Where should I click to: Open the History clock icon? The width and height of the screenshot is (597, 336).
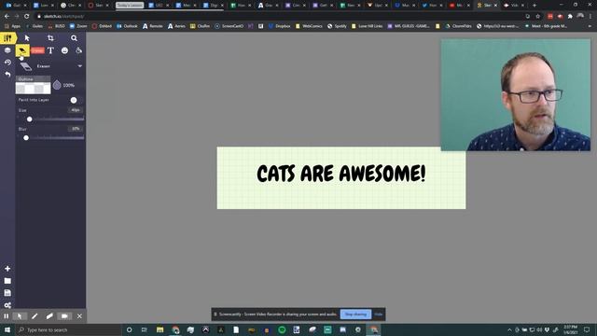(x=7, y=63)
